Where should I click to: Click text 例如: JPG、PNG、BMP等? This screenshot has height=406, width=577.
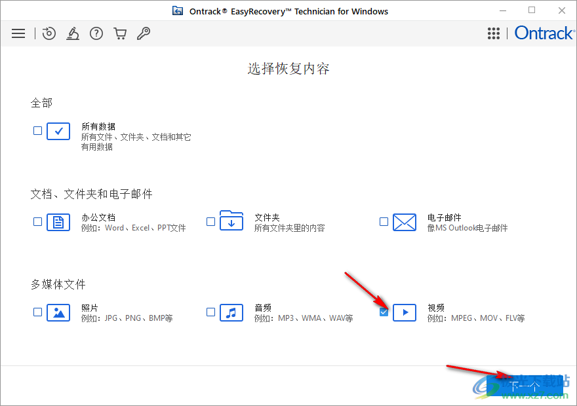127,318
